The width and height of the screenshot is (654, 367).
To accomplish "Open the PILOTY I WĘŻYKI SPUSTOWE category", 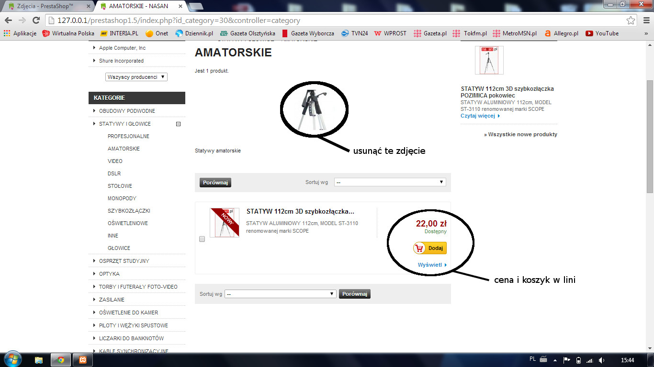I will [x=134, y=325].
